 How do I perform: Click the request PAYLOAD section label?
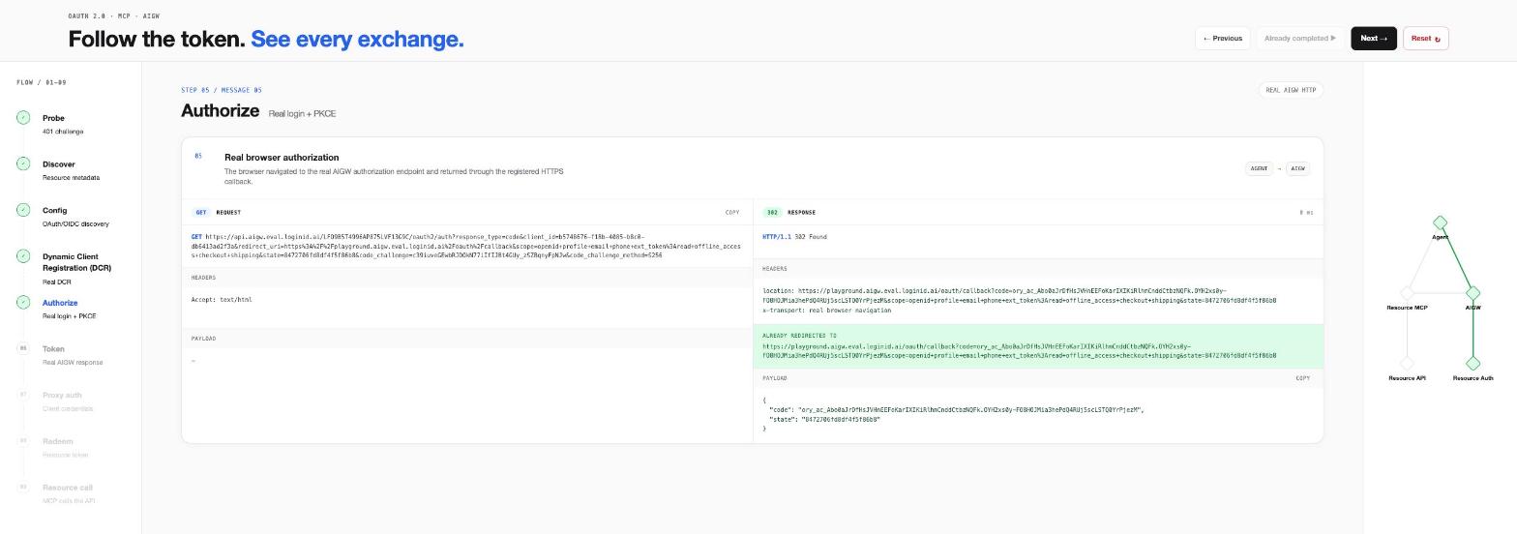204,339
